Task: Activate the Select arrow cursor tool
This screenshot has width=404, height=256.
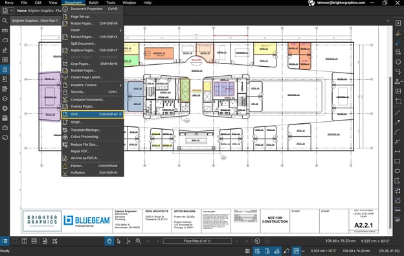Action: pyautogui.click(x=118, y=241)
